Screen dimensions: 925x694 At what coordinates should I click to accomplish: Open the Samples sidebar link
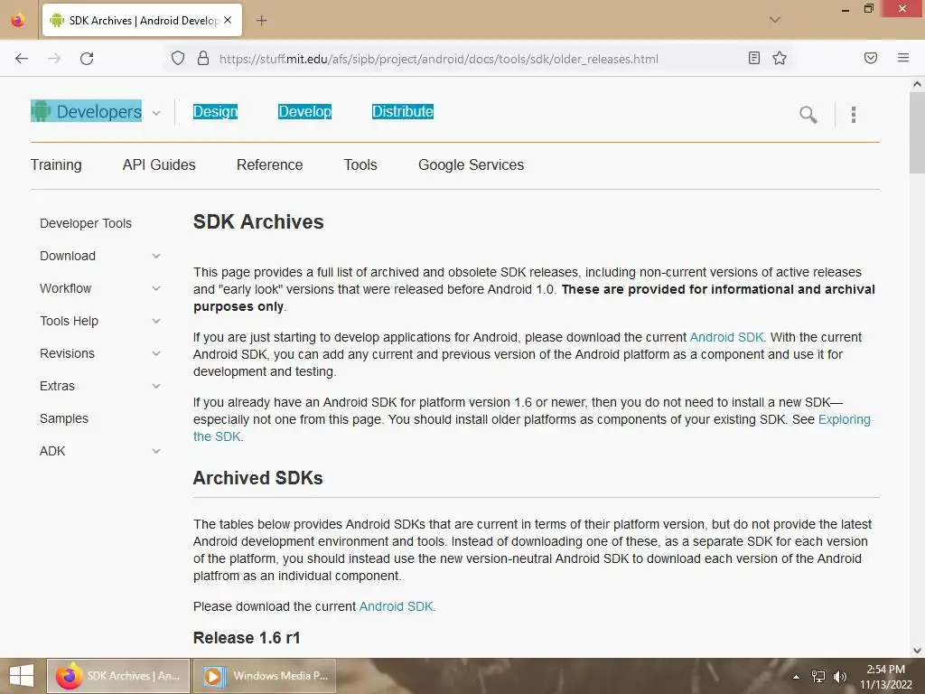click(x=64, y=418)
